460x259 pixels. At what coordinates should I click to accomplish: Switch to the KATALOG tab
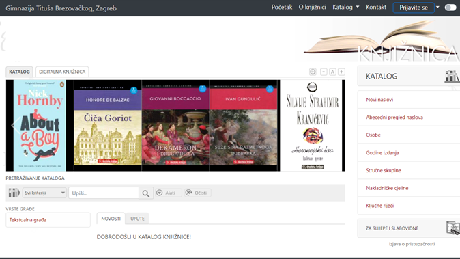[x=19, y=72]
